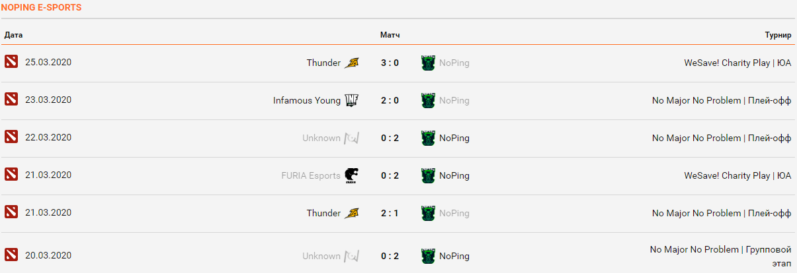This screenshot has width=797, height=273.
Task: Open FURIA Esports team link
Action: click(310, 175)
